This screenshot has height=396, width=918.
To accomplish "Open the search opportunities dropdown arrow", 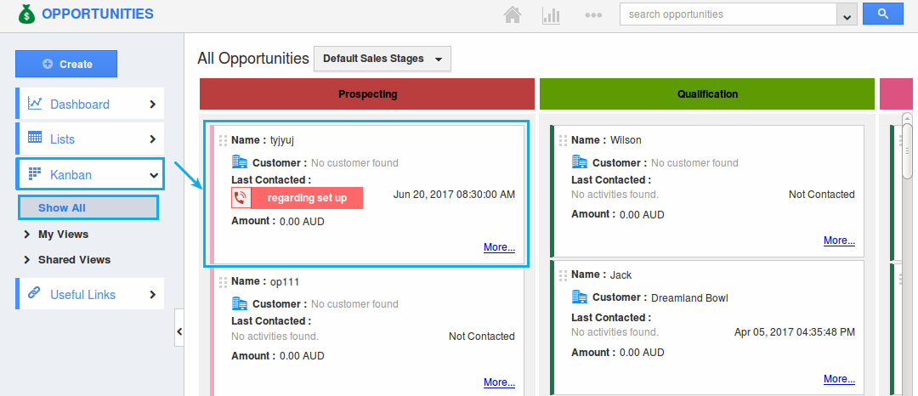I will 847,15.
